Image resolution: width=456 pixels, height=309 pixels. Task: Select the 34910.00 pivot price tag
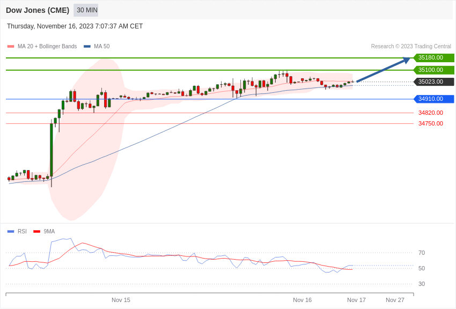[433, 99]
